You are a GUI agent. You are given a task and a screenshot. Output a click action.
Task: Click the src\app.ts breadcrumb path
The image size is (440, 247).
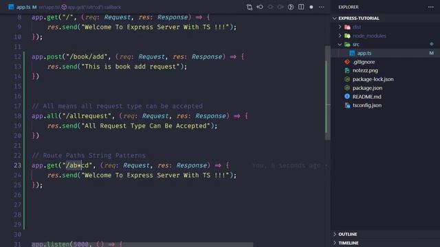[49, 7]
